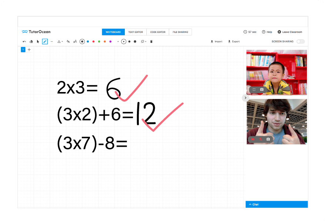This screenshot has width=325, height=224.
Task: Select the eraser tool
Action: coord(31,42)
